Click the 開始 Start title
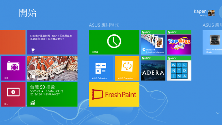 pos(28,13)
